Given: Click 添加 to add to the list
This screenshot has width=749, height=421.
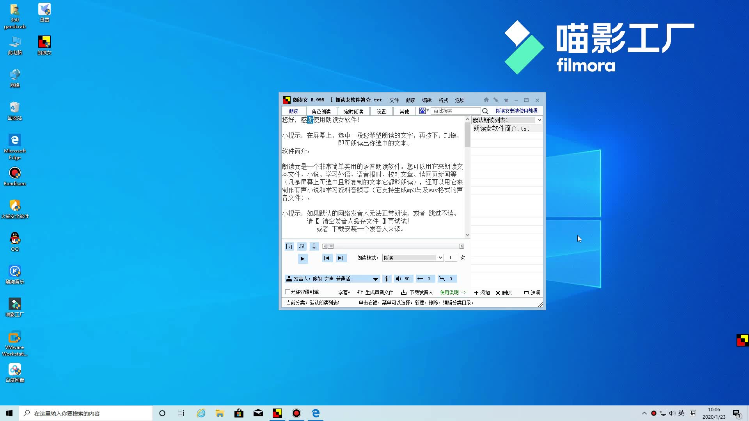Looking at the screenshot, I should [x=482, y=293].
